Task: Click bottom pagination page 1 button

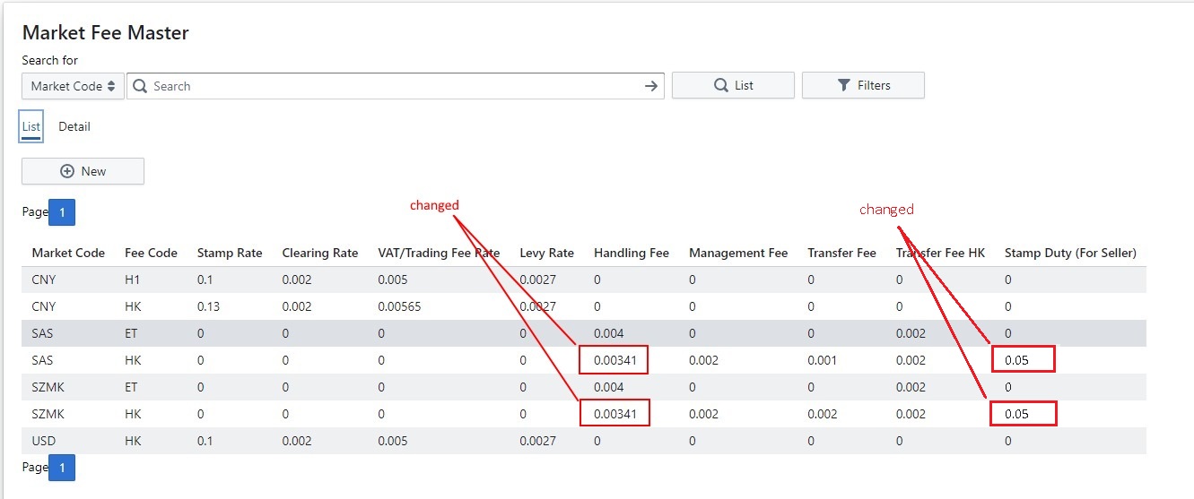Action: tap(62, 468)
